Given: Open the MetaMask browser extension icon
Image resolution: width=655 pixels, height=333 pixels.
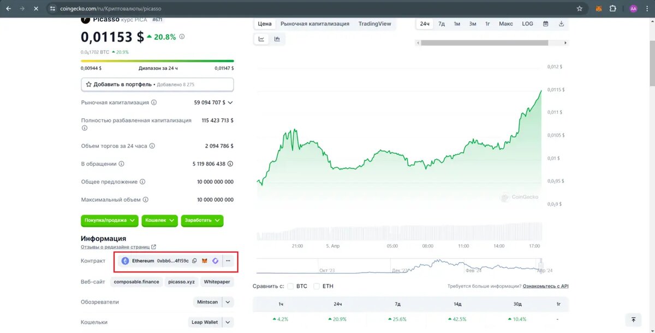Looking at the screenshot, I should coord(599,9).
